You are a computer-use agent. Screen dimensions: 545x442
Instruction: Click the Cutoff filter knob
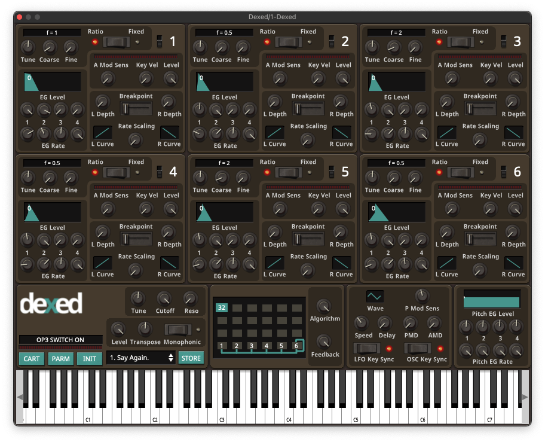(164, 298)
